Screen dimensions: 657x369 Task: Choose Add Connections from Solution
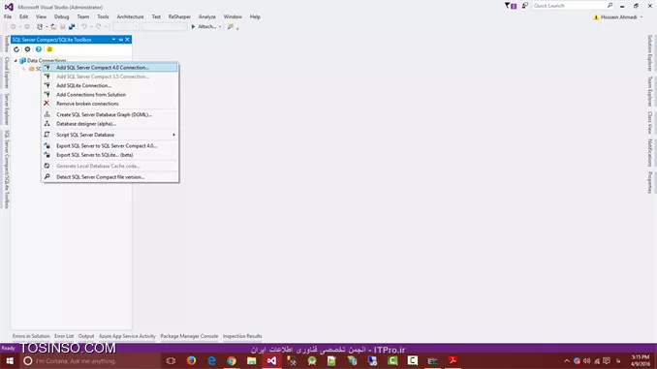[110, 95]
